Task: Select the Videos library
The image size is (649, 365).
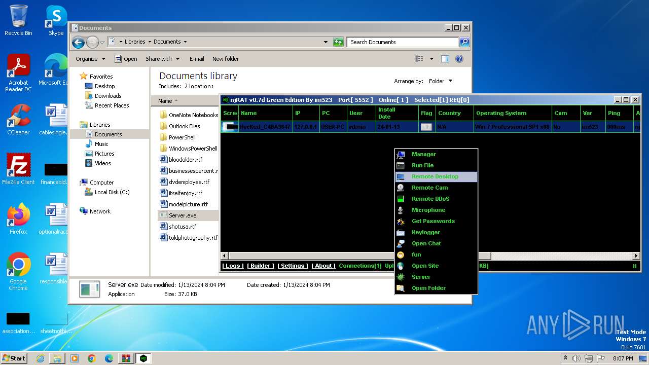Action: 102,163
